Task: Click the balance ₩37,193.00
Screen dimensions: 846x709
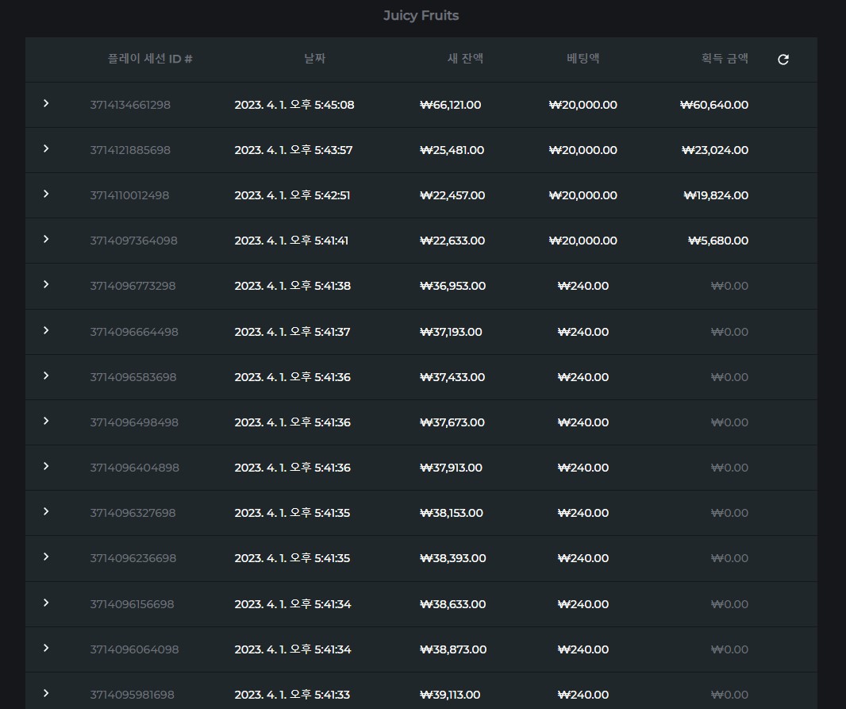Action: coord(451,332)
